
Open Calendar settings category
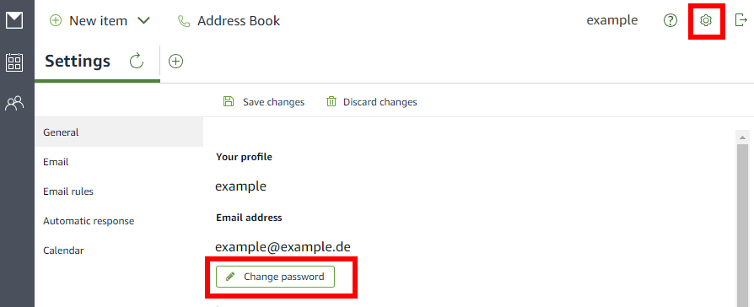[x=119, y=250]
